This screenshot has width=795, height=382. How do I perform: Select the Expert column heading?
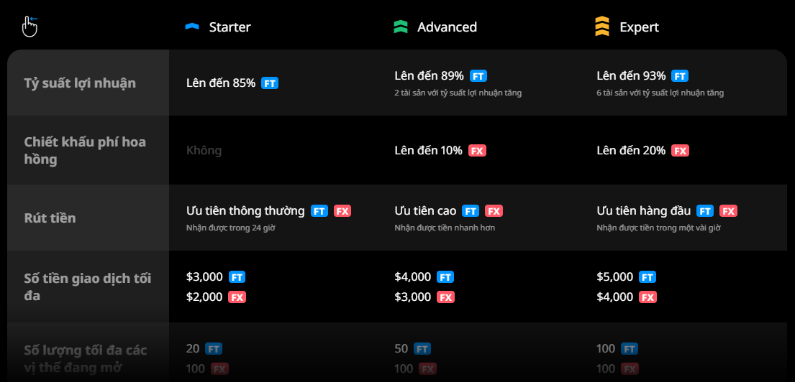tap(639, 27)
